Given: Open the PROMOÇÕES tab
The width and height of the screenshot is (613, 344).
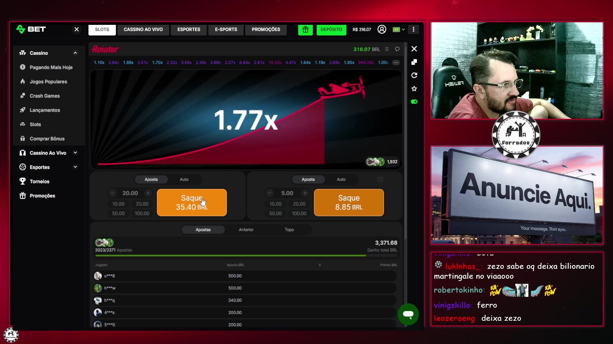Looking at the screenshot, I should coord(266,30).
